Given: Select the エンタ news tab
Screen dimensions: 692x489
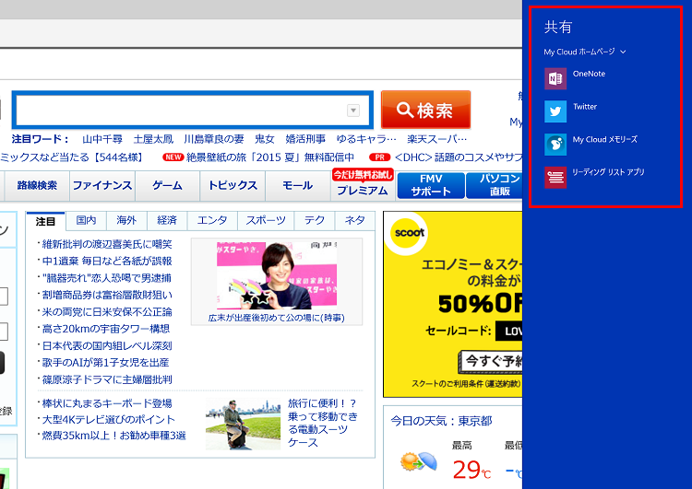Looking at the screenshot, I should [x=212, y=221].
